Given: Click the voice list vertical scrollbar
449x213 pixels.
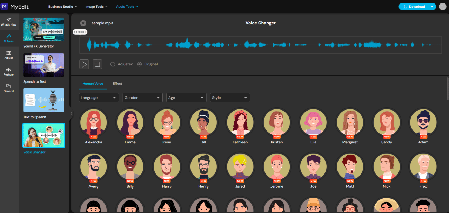Looking at the screenshot, I should point(447,89).
